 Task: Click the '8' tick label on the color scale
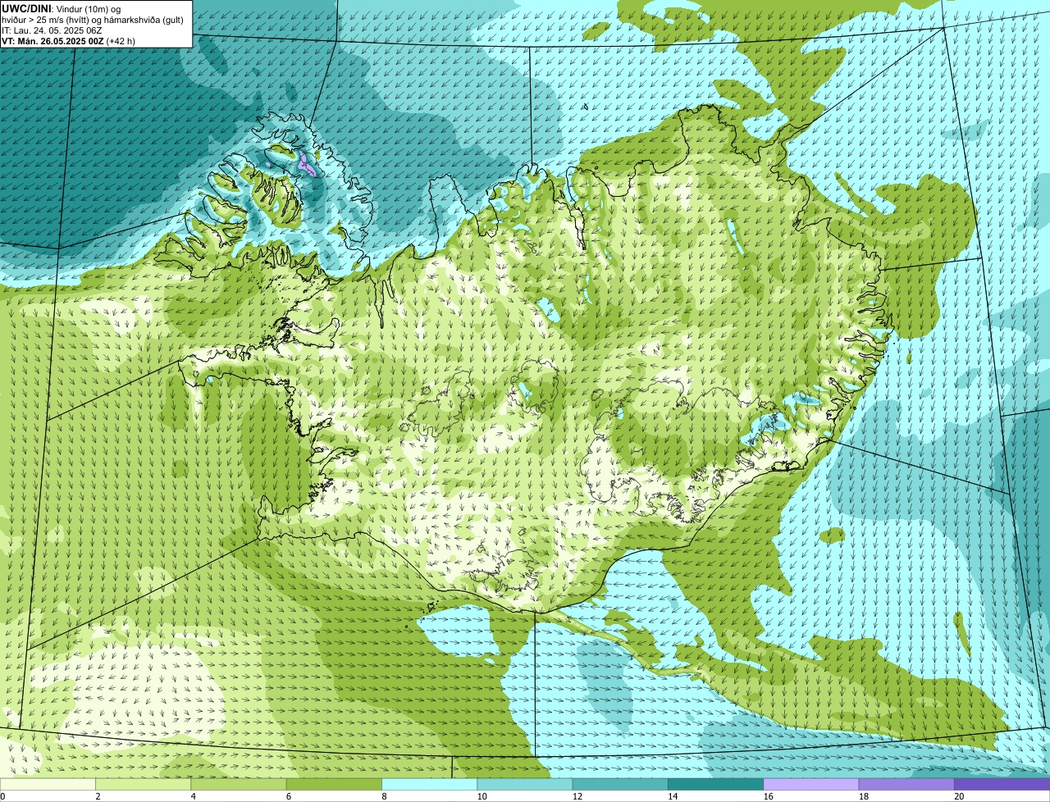[383, 796]
